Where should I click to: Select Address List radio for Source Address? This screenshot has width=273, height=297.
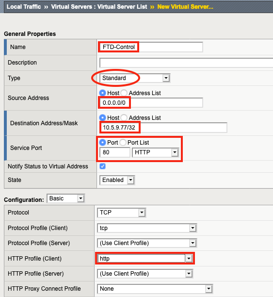click(124, 93)
